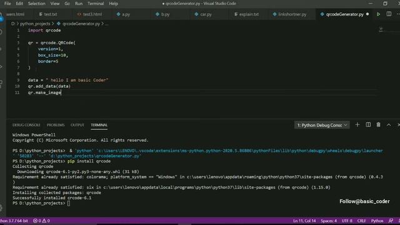Image resolution: width=400 pixels, height=225 pixels.
Task: Select language mode Python in status bar
Action: (x=377, y=221)
